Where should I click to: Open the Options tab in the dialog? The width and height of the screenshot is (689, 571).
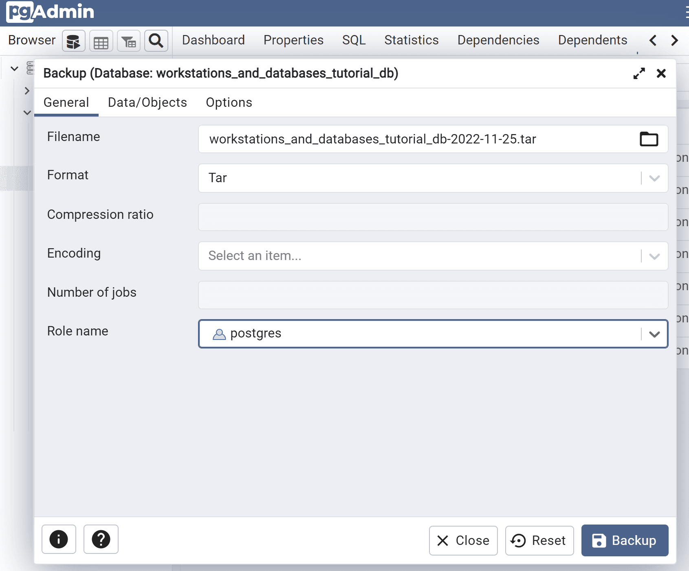coord(229,102)
